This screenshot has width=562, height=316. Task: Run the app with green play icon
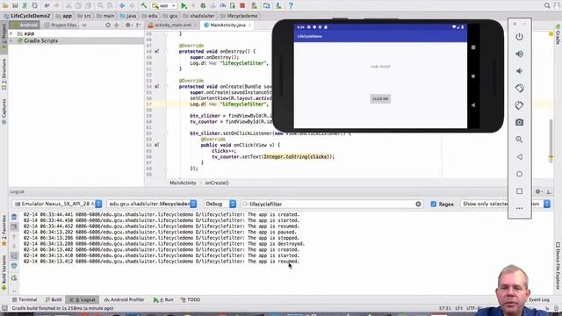184,6
